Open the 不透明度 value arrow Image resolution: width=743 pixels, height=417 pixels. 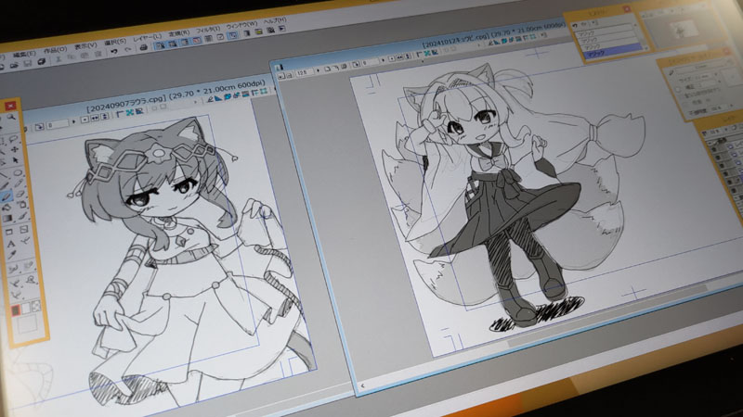[x=732, y=107]
